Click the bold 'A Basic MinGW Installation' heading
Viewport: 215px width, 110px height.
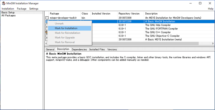click(x=64, y=54)
